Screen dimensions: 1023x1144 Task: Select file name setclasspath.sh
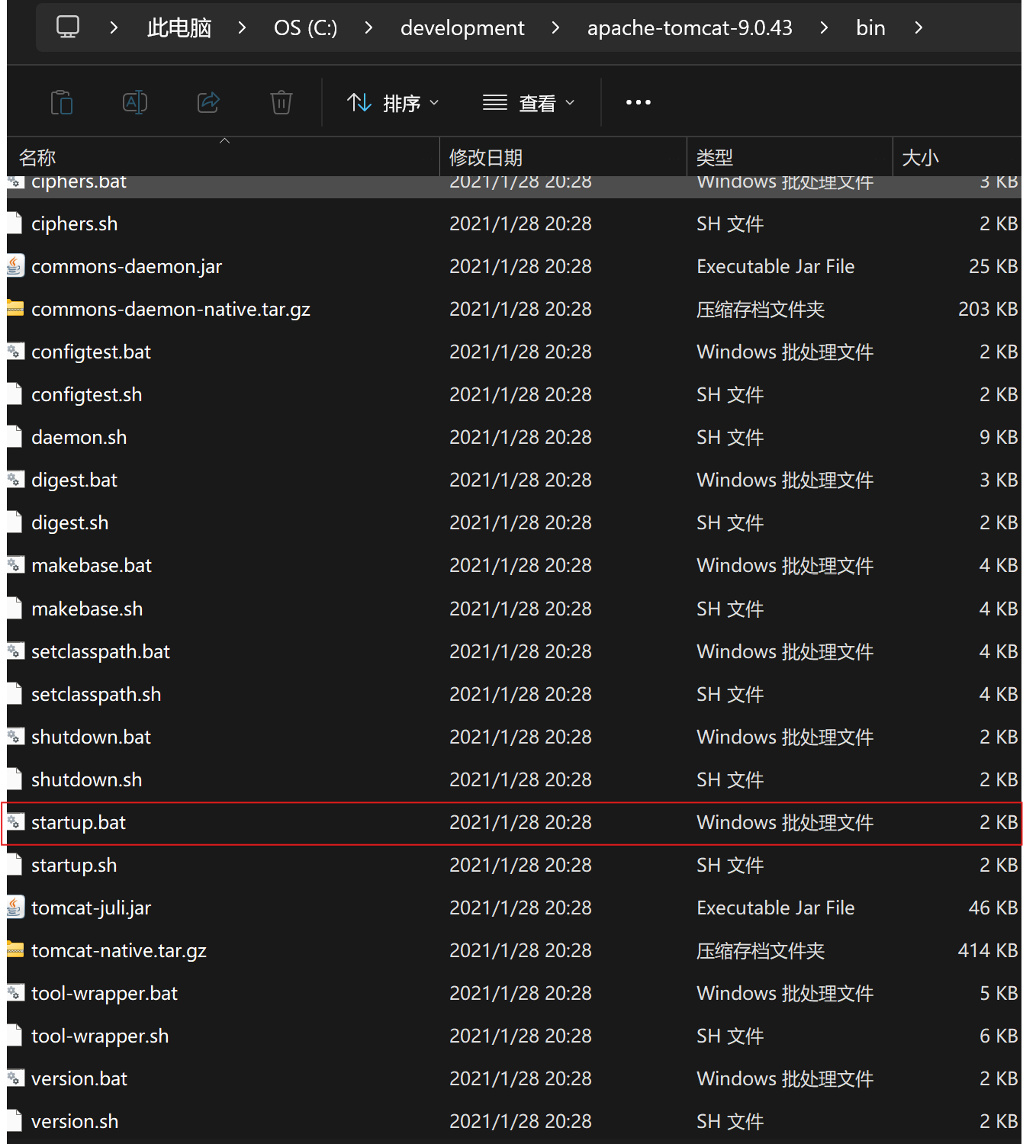[96, 694]
